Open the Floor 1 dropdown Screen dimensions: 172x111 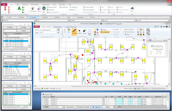click(x=68, y=20)
